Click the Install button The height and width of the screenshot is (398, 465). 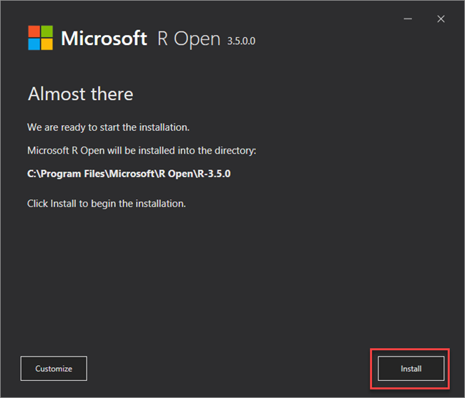coord(411,369)
